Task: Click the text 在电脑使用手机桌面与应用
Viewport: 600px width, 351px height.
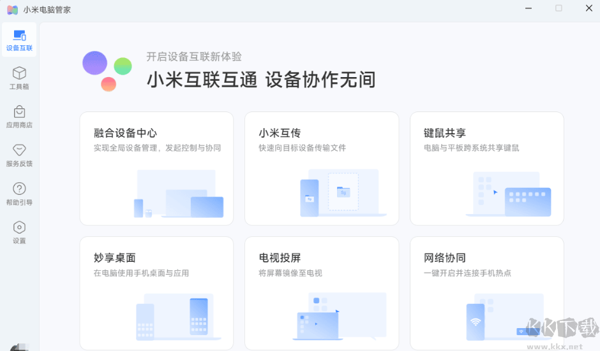Action: pos(141,273)
